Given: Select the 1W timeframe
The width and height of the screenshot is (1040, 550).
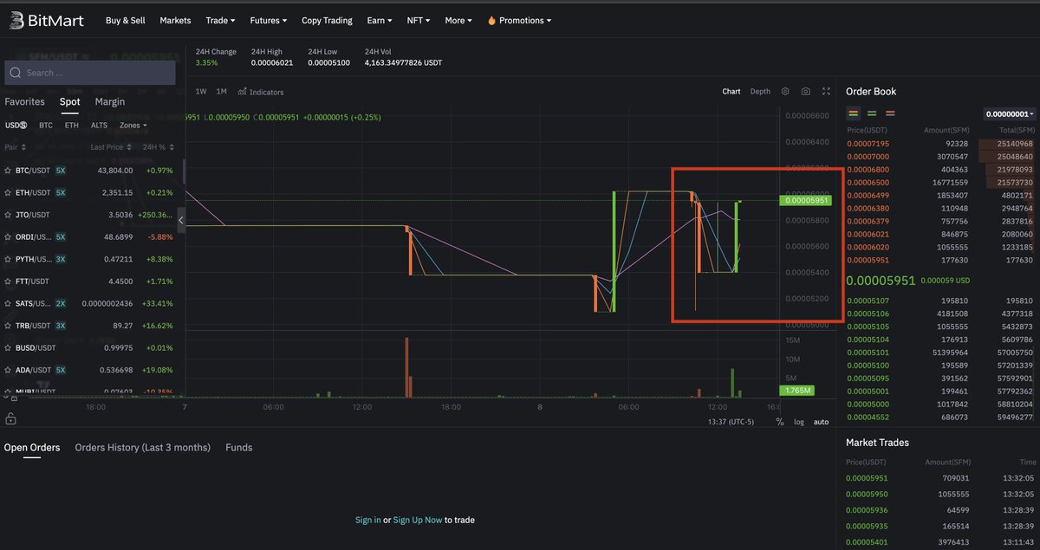Looking at the screenshot, I should [x=201, y=92].
